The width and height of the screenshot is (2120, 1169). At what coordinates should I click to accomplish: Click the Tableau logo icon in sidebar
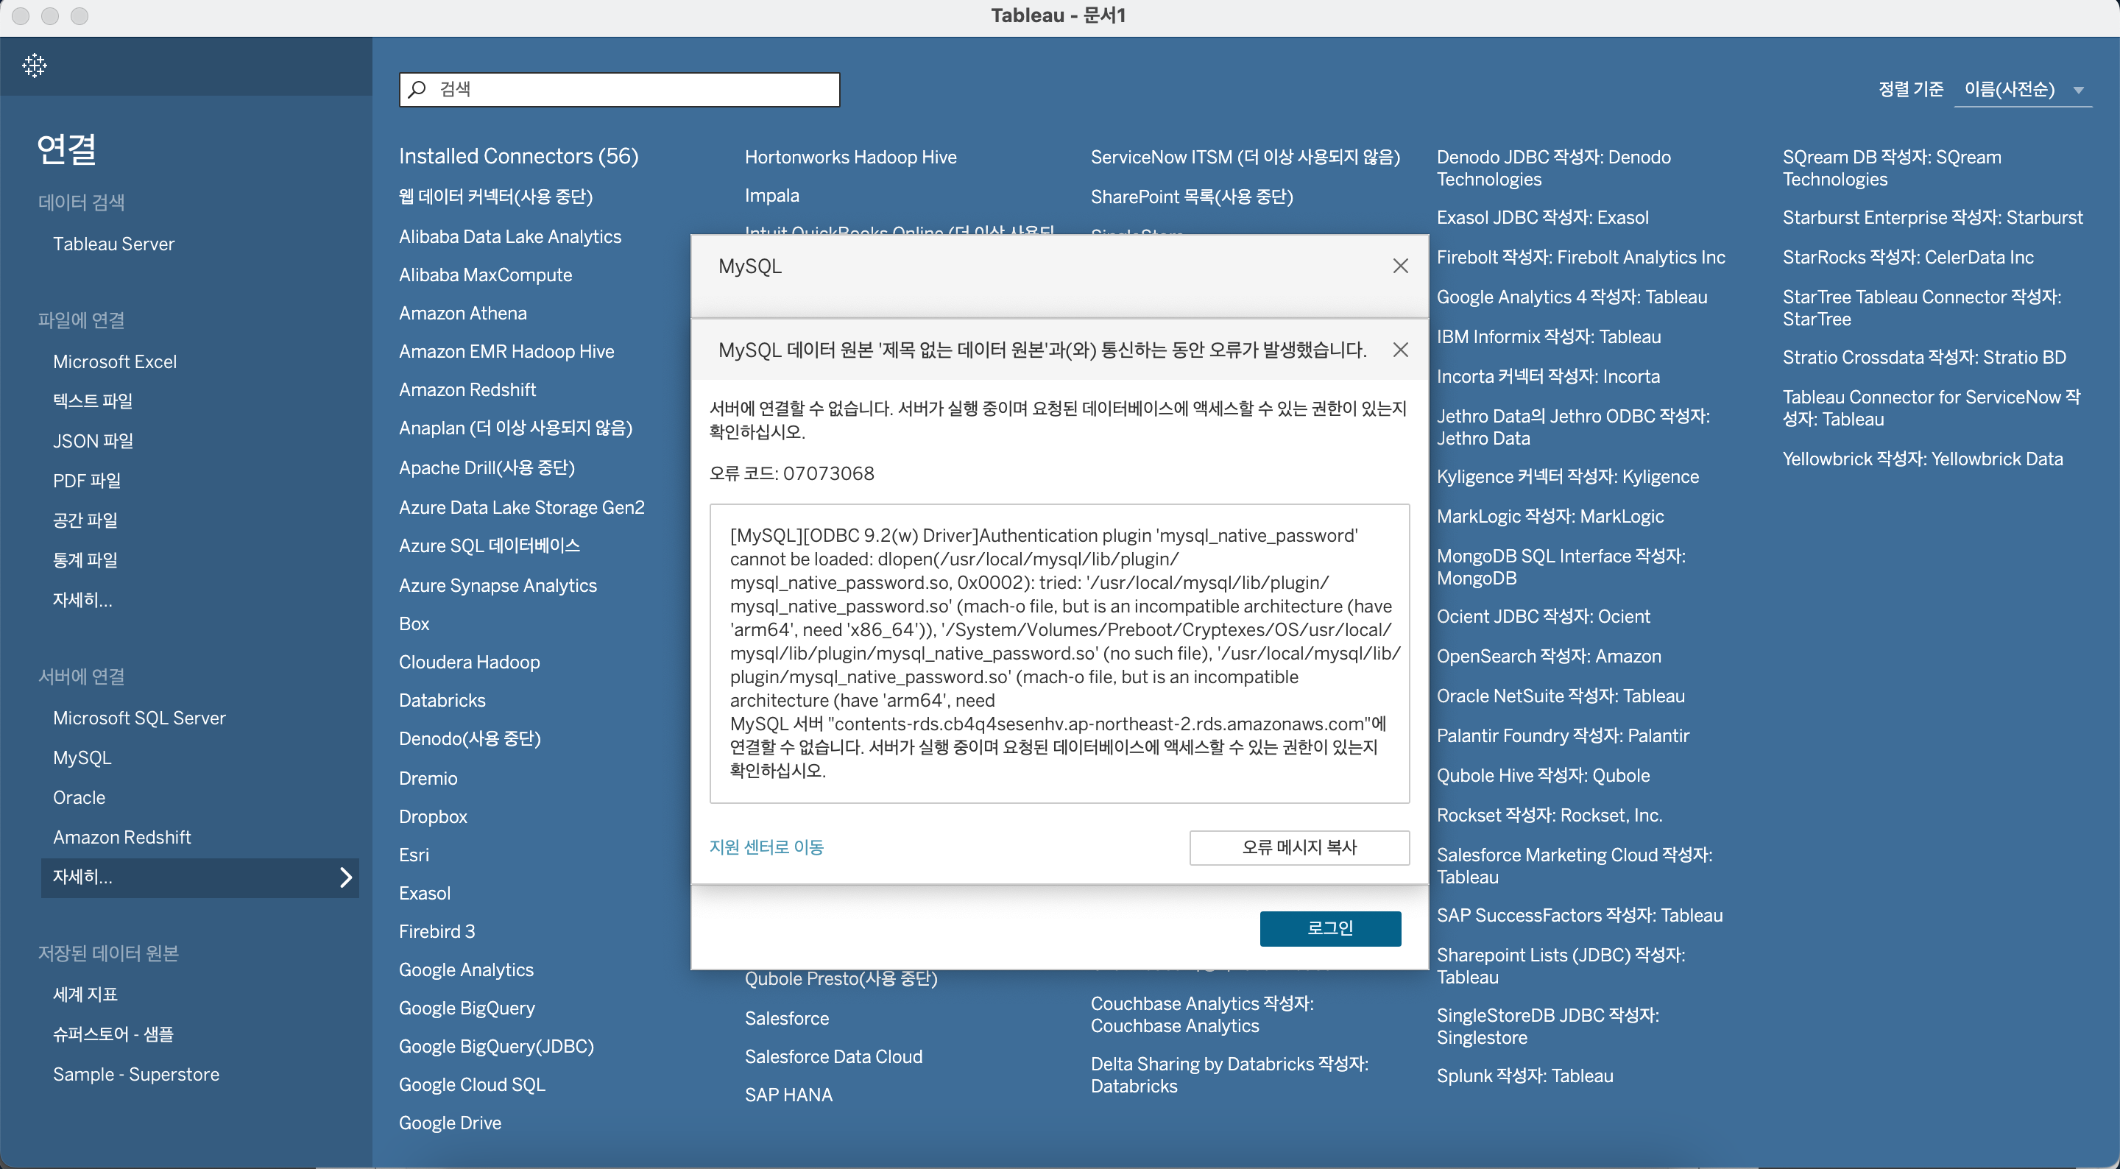pos(35,66)
